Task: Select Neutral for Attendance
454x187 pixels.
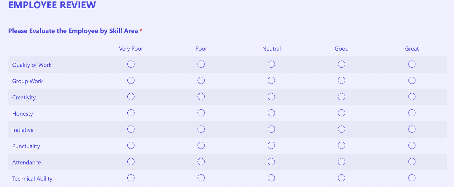Action: point(271,162)
